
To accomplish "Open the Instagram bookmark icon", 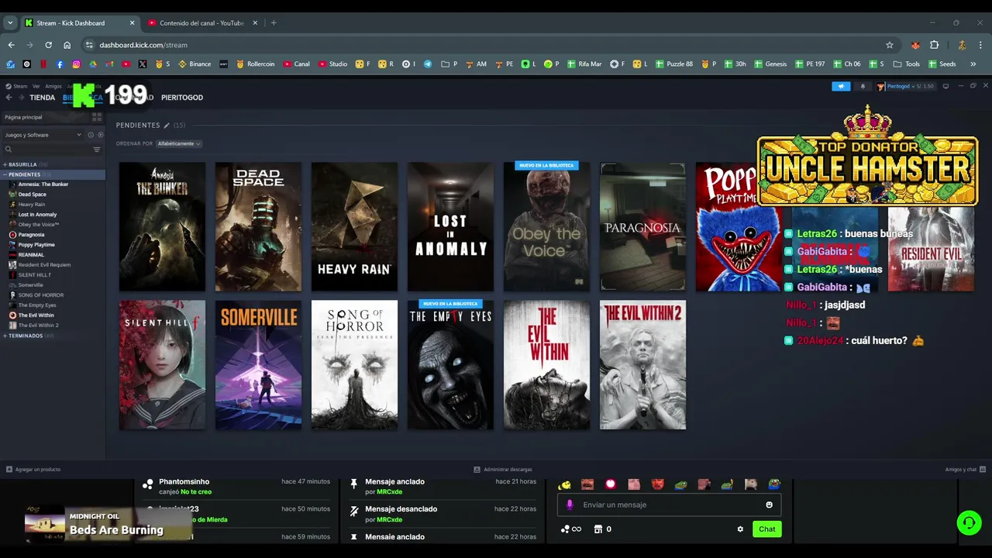I will pyautogui.click(x=76, y=64).
